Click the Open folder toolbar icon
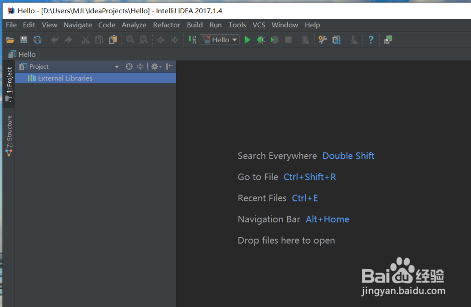This screenshot has height=307, width=471. tap(10, 40)
